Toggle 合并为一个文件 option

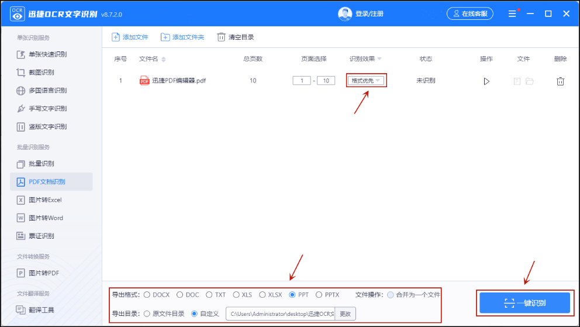pyautogui.click(x=390, y=295)
